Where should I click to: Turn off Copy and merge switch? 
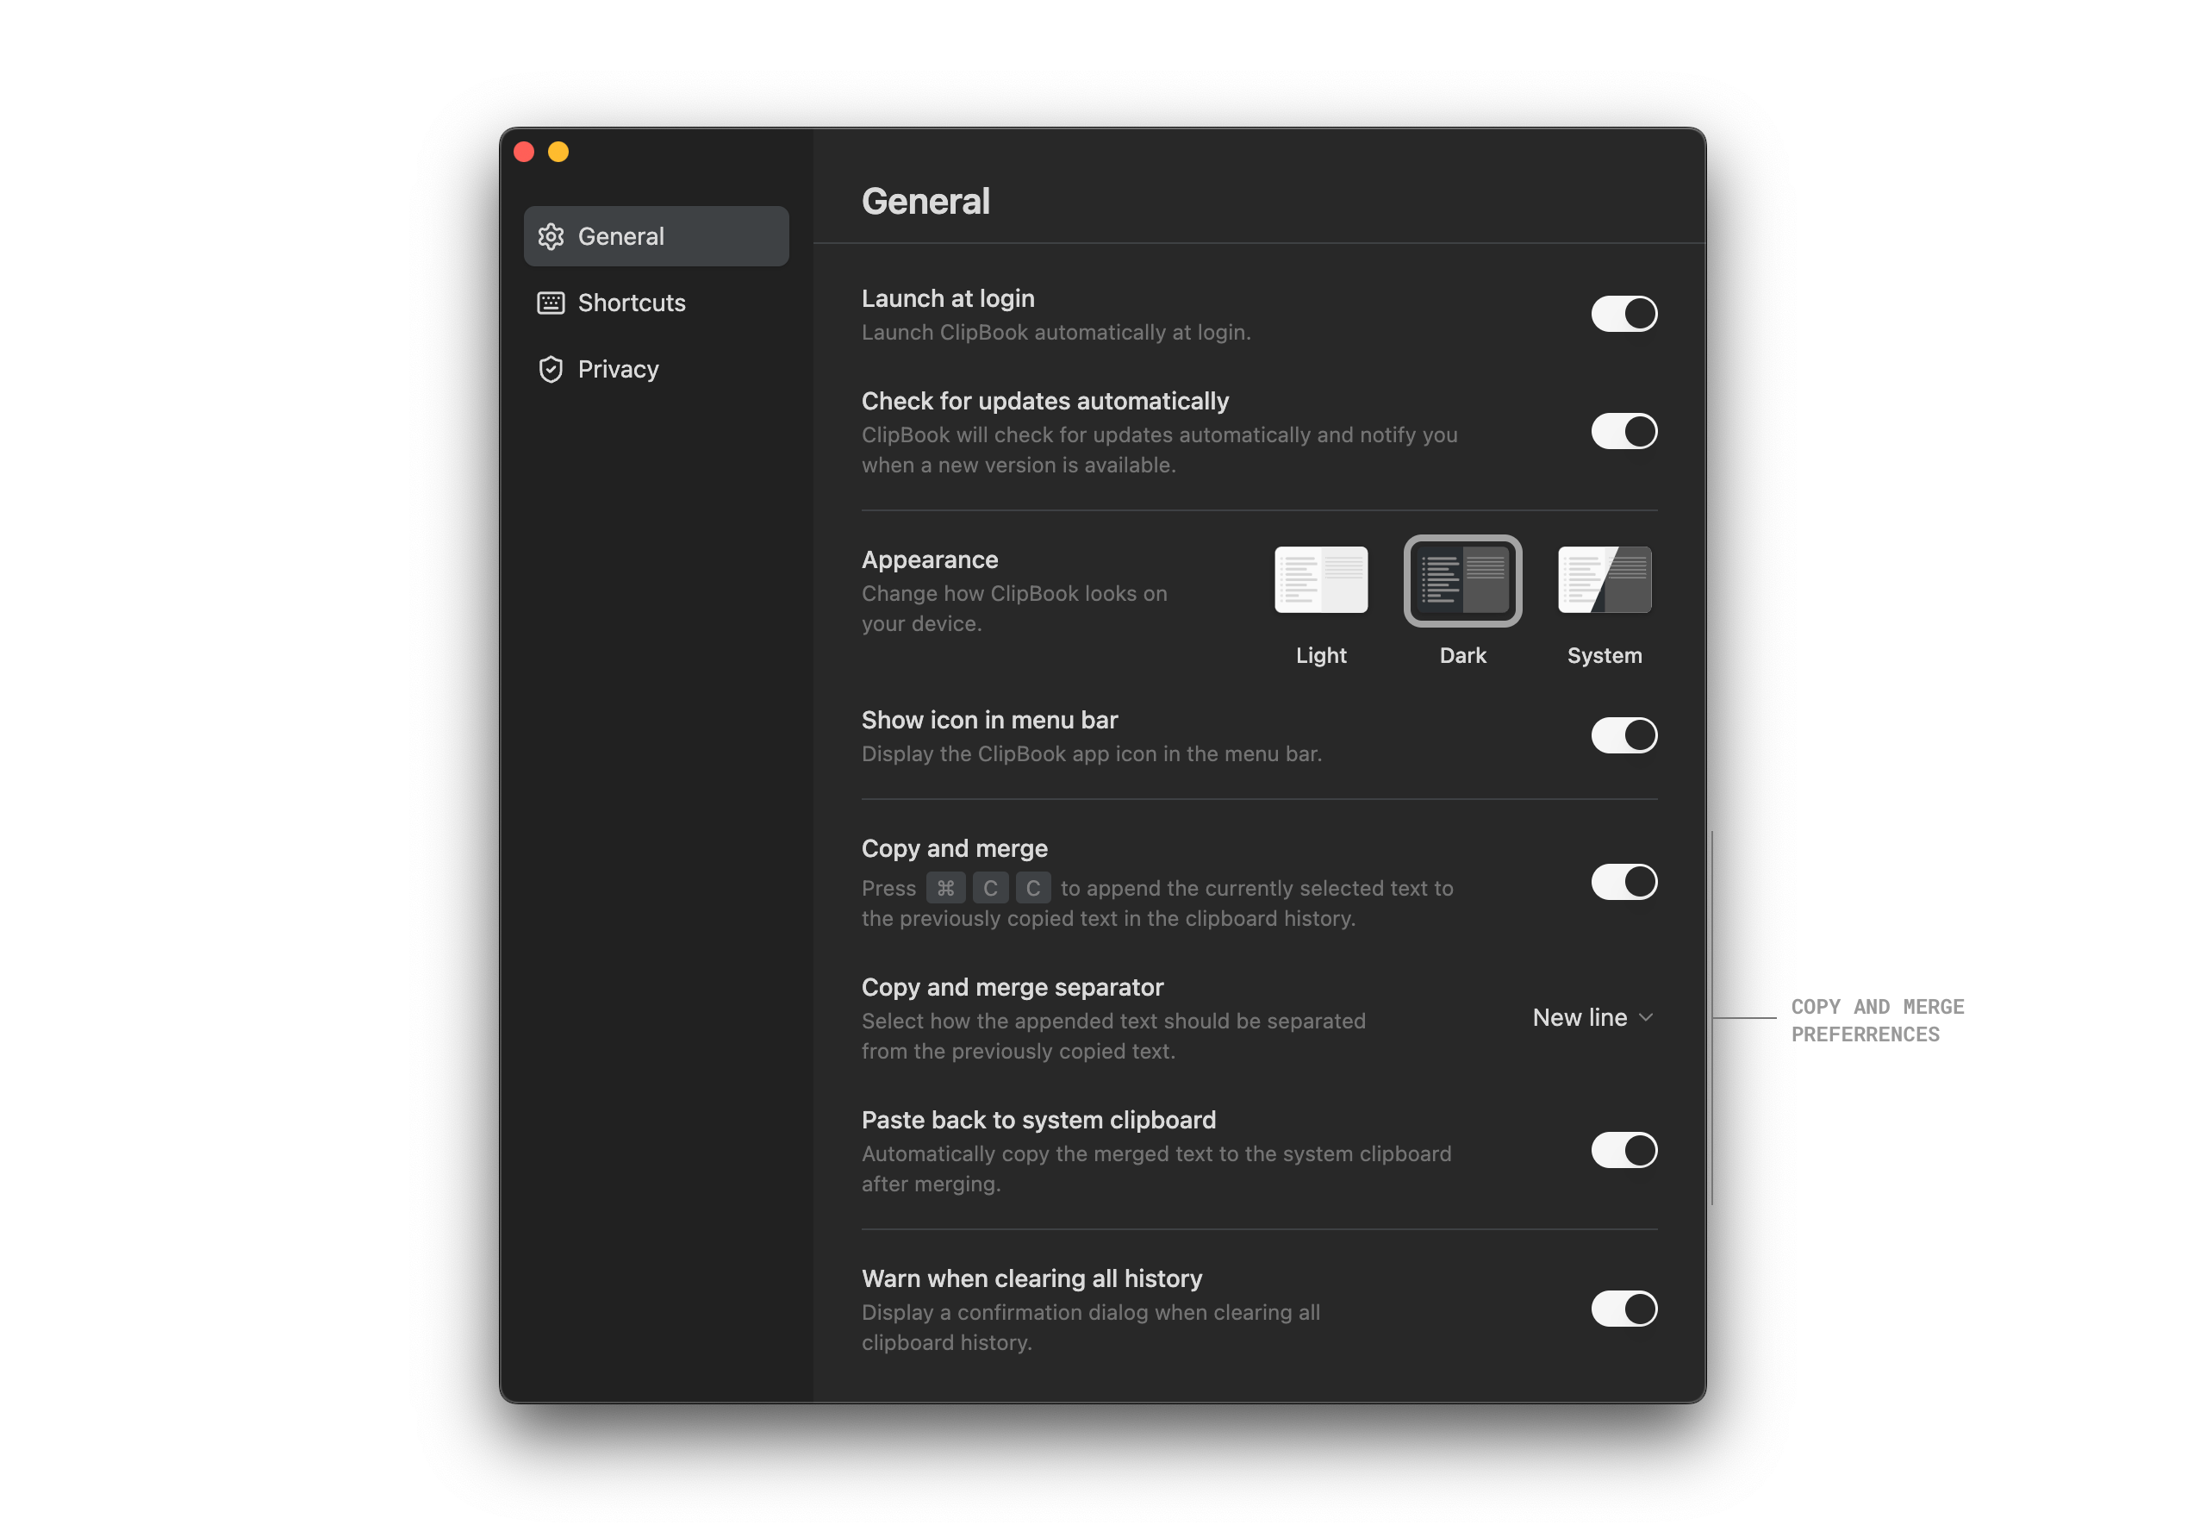click(x=1623, y=882)
